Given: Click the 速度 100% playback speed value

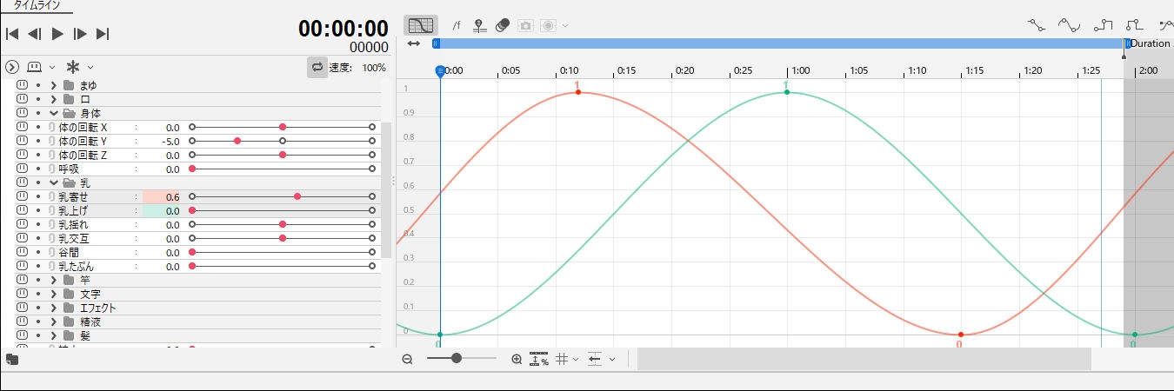Looking at the screenshot, I should click(x=374, y=68).
